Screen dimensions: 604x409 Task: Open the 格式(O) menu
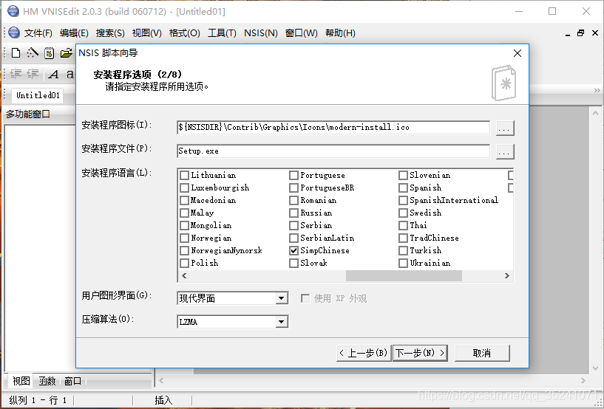185,33
